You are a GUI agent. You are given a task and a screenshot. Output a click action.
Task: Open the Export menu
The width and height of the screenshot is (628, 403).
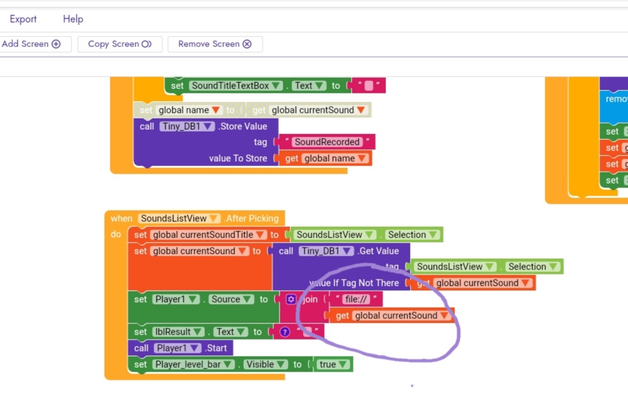(x=23, y=19)
